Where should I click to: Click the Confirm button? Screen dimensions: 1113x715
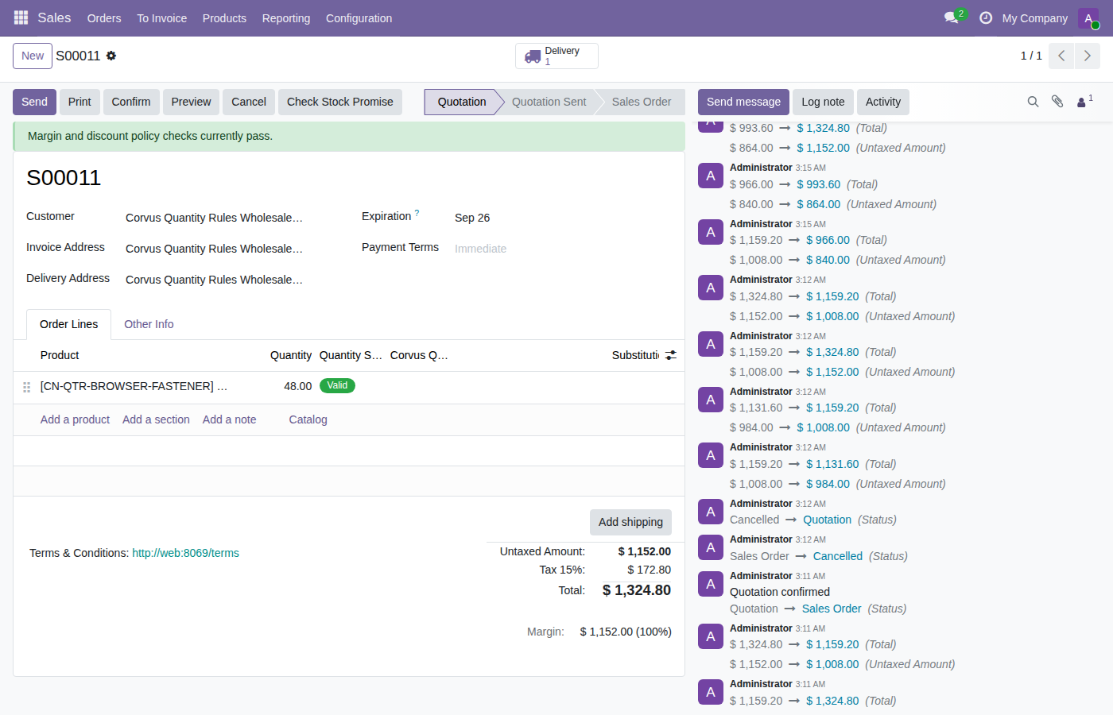(131, 102)
